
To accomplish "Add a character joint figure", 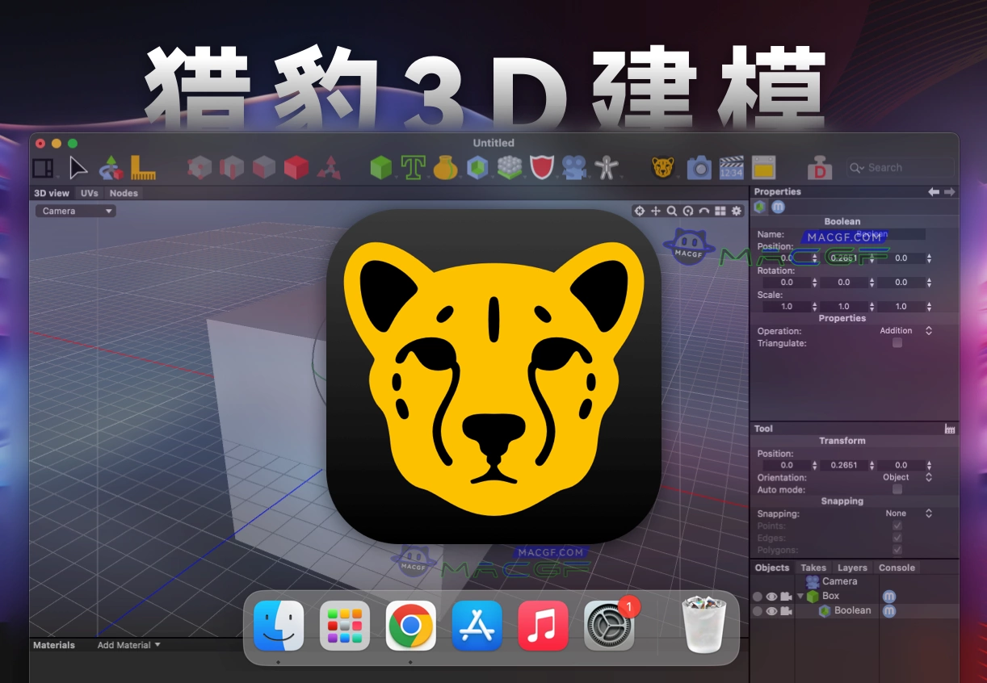I will 607,168.
